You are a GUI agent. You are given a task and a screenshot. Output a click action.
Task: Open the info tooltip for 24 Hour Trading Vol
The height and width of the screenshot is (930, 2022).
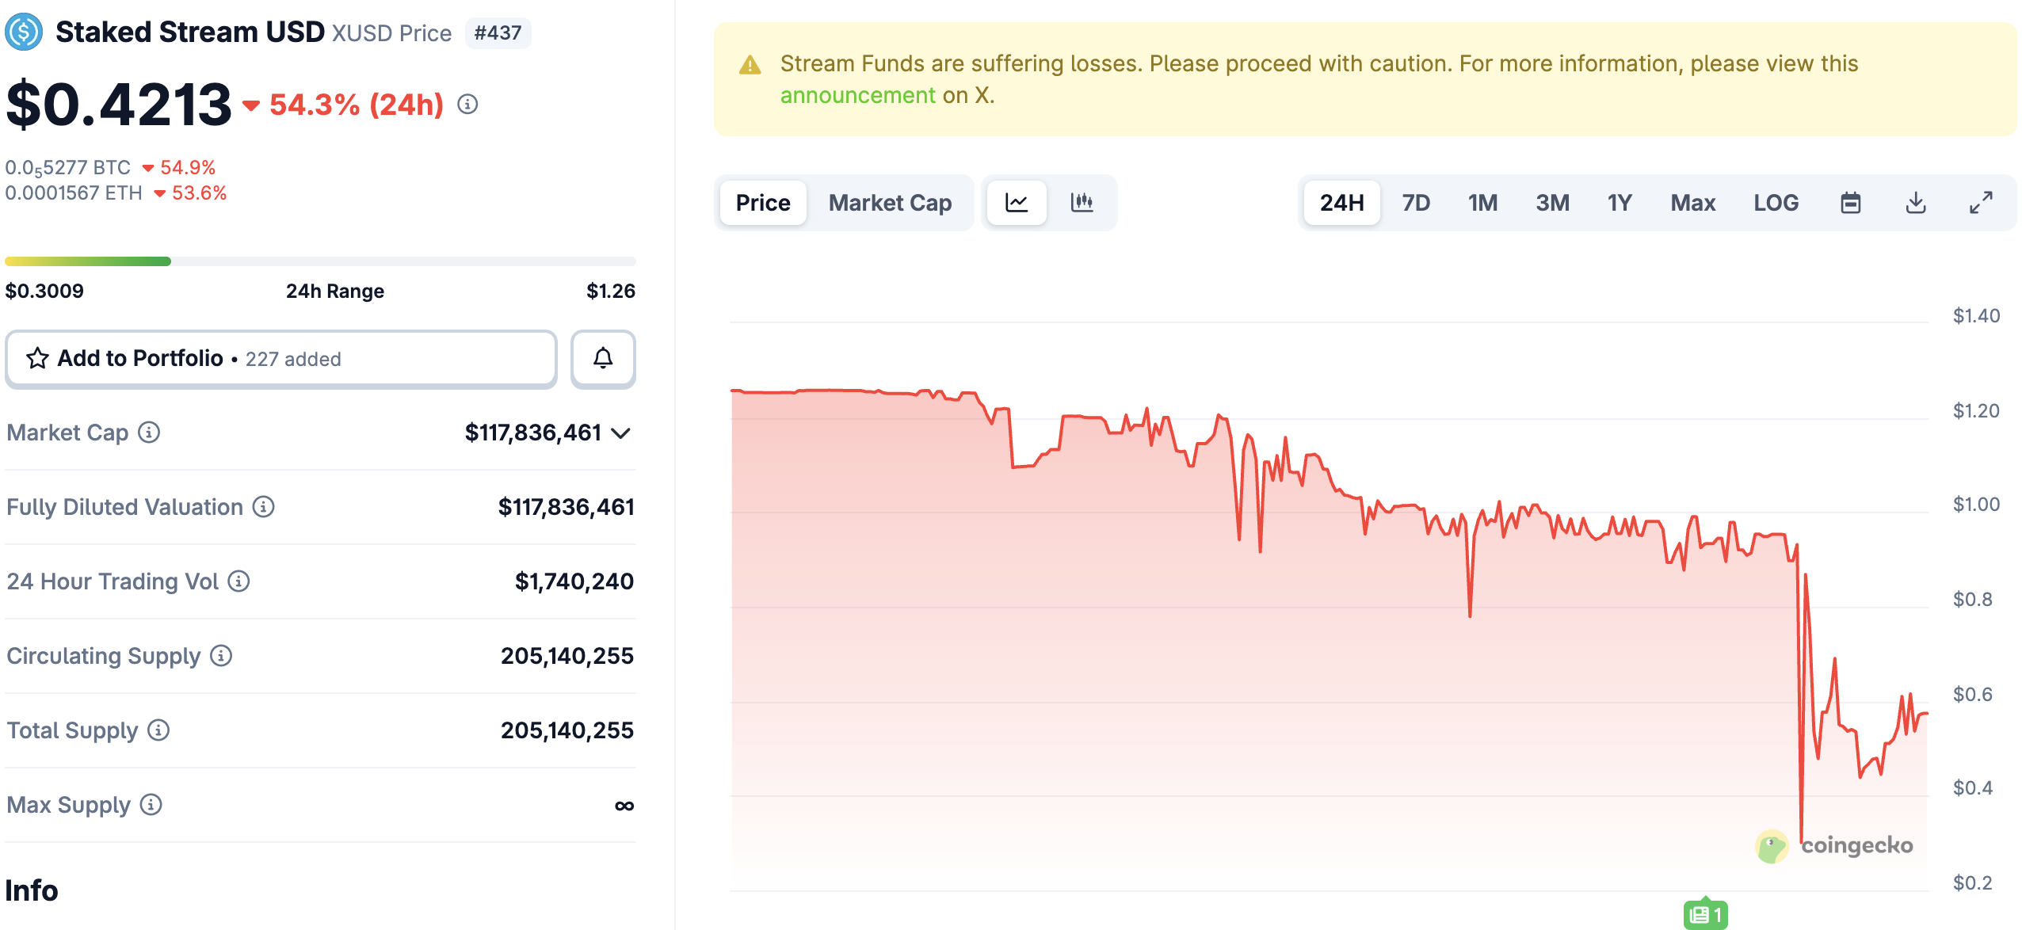pyautogui.click(x=238, y=581)
